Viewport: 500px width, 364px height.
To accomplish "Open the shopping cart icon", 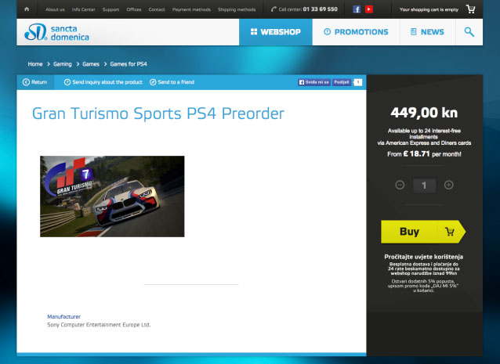I will coord(470,9).
